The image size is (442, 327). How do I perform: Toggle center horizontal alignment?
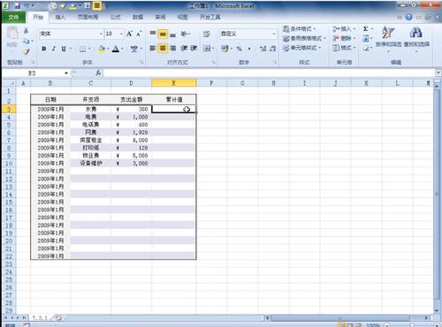(x=163, y=48)
